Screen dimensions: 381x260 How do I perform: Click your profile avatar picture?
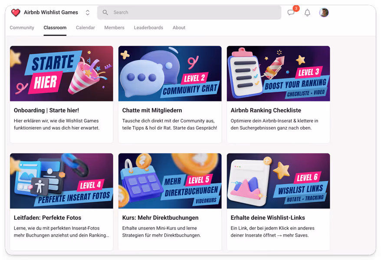tap(324, 12)
